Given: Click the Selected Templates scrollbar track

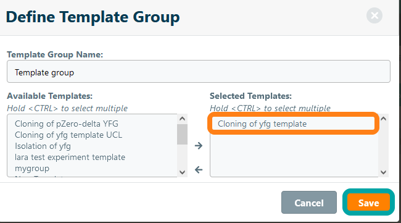Looking at the screenshot, I should [x=383, y=145].
